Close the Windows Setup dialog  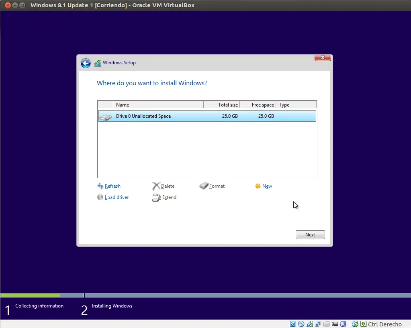tap(323, 58)
